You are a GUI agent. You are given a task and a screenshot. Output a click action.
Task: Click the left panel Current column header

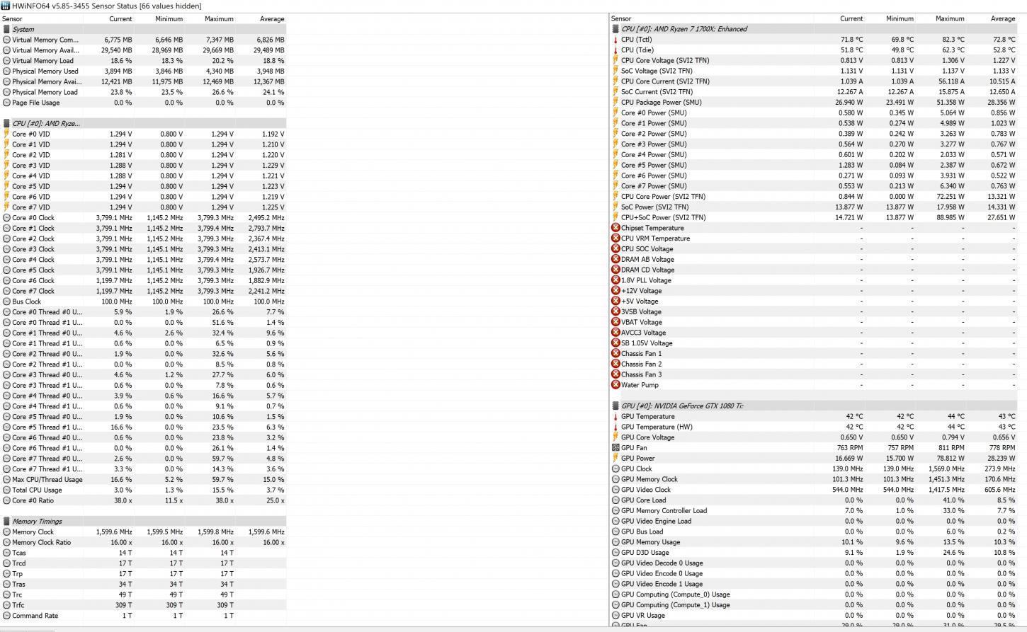pos(108,19)
